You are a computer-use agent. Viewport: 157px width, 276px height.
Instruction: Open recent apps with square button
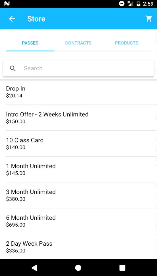(x=122, y=268)
